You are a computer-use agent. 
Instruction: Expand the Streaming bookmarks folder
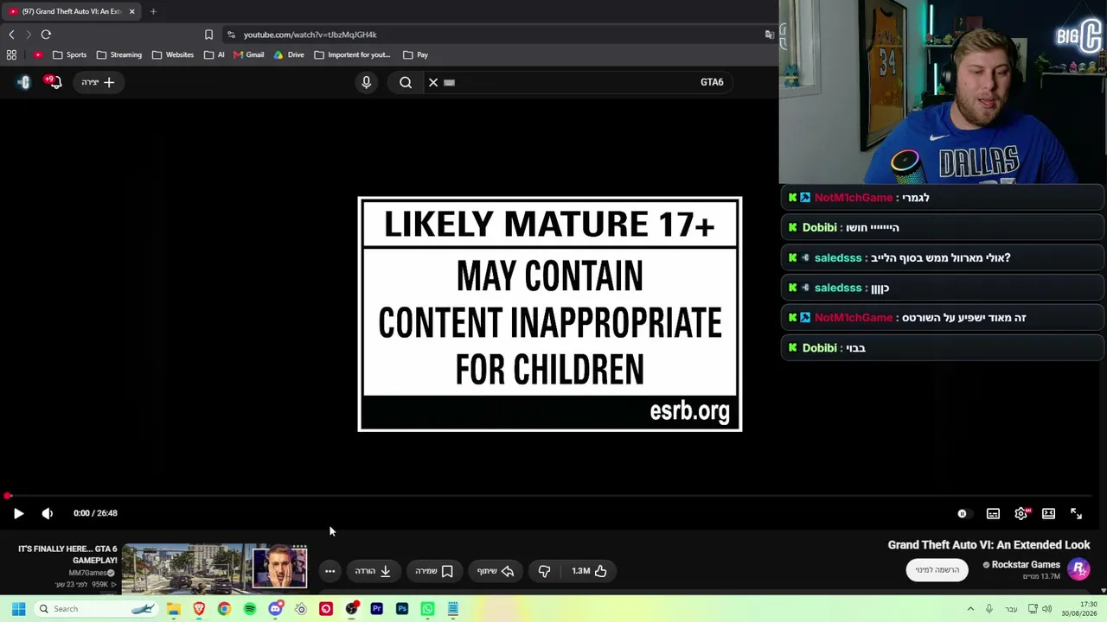point(119,54)
